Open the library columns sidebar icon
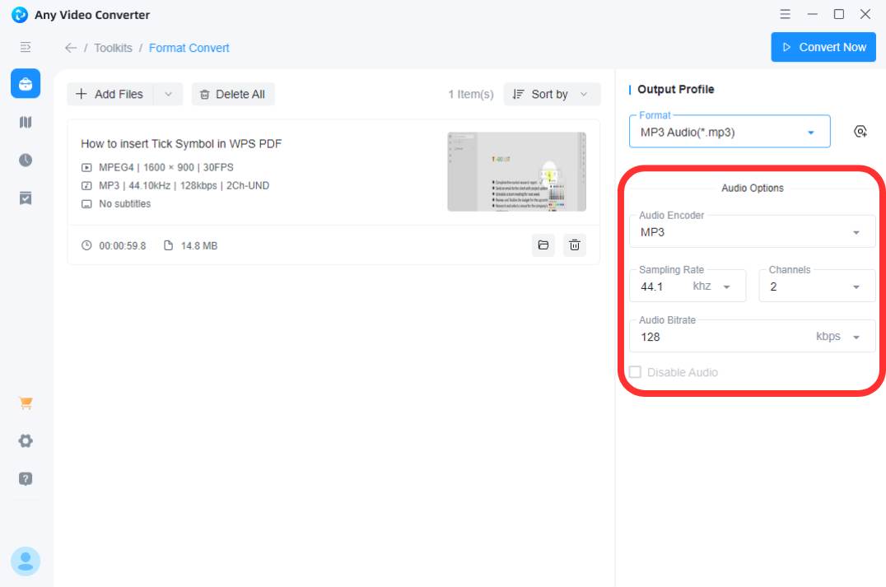Image resolution: width=886 pixels, height=587 pixels. tap(26, 122)
